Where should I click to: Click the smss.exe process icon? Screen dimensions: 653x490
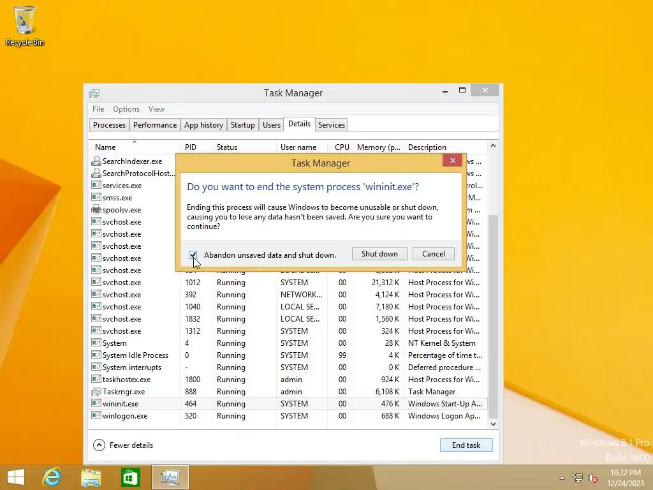[96, 197]
